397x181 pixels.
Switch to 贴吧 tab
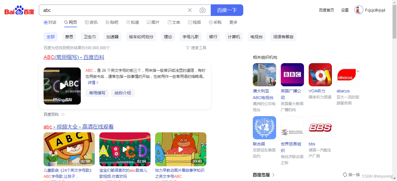click(x=112, y=22)
